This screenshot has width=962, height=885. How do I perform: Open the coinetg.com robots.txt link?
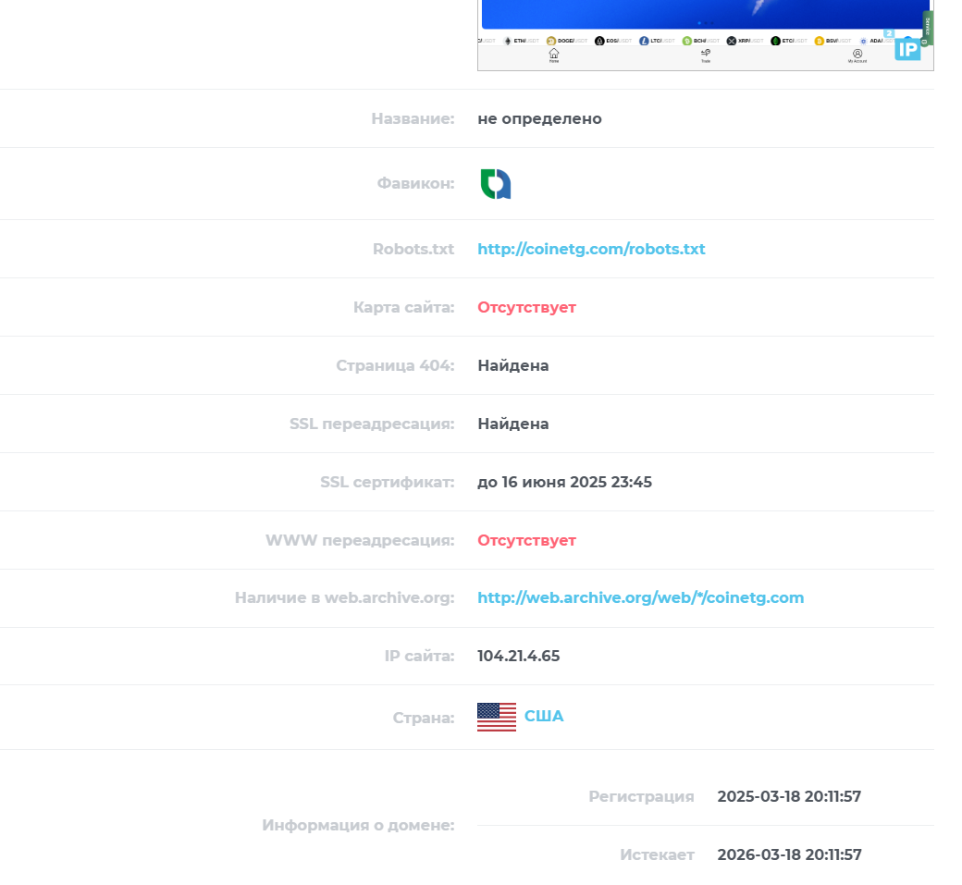tap(591, 249)
